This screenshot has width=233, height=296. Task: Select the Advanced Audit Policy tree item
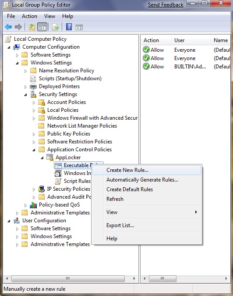[x=69, y=197]
